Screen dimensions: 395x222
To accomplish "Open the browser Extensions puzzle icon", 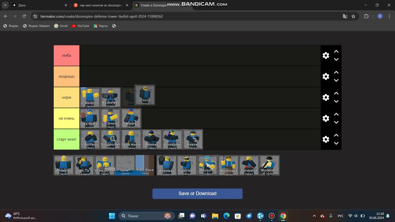I will coord(366,16).
